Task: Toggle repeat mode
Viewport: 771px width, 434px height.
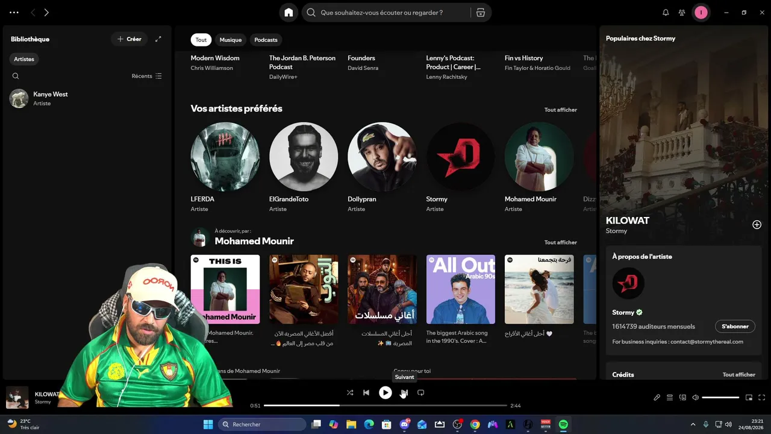Action: (421, 392)
